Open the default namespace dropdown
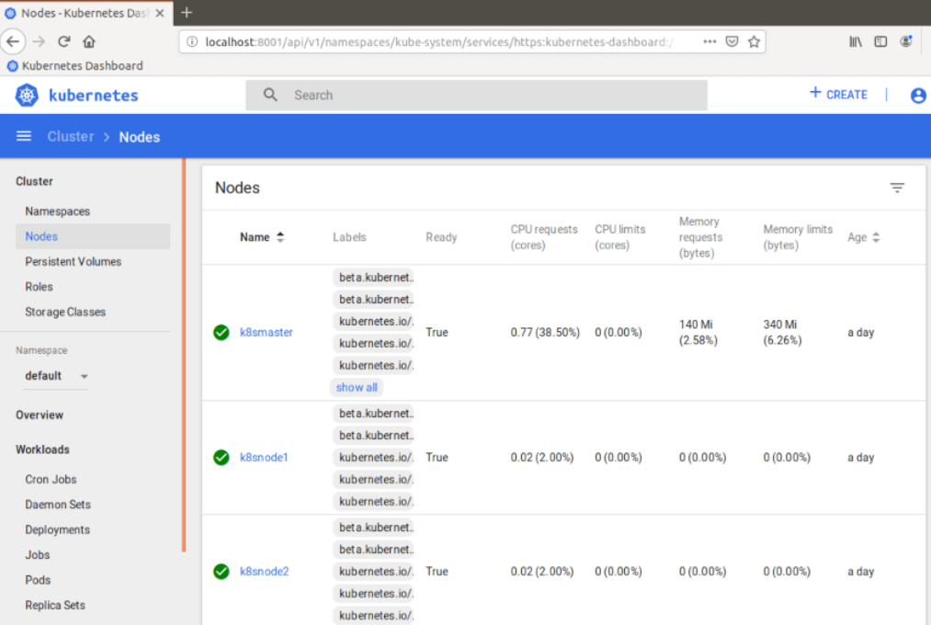This screenshot has width=931, height=625. (x=56, y=376)
